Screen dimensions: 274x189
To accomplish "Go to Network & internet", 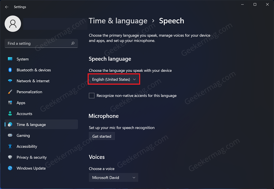I will pyautogui.click(x=41, y=81).
